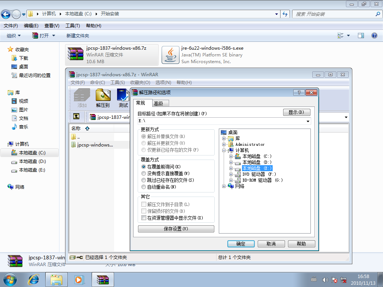
Task: Click the 保存设置 (Save settings) button
Action: pos(176,229)
